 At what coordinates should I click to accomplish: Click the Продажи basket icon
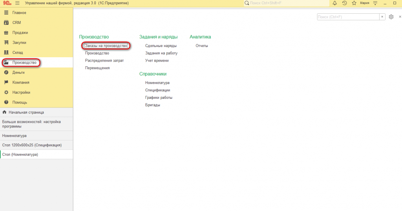[6, 33]
